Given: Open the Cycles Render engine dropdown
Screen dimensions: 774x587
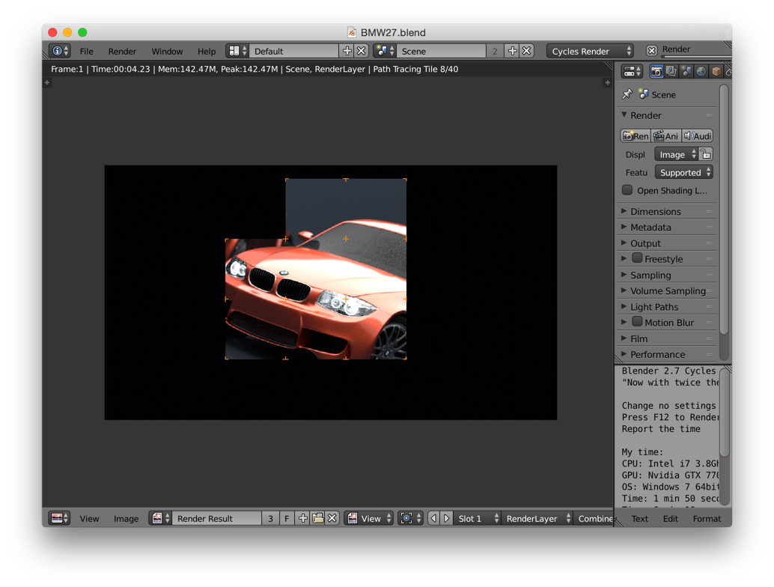Looking at the screenshot, I should click(590, 51).
